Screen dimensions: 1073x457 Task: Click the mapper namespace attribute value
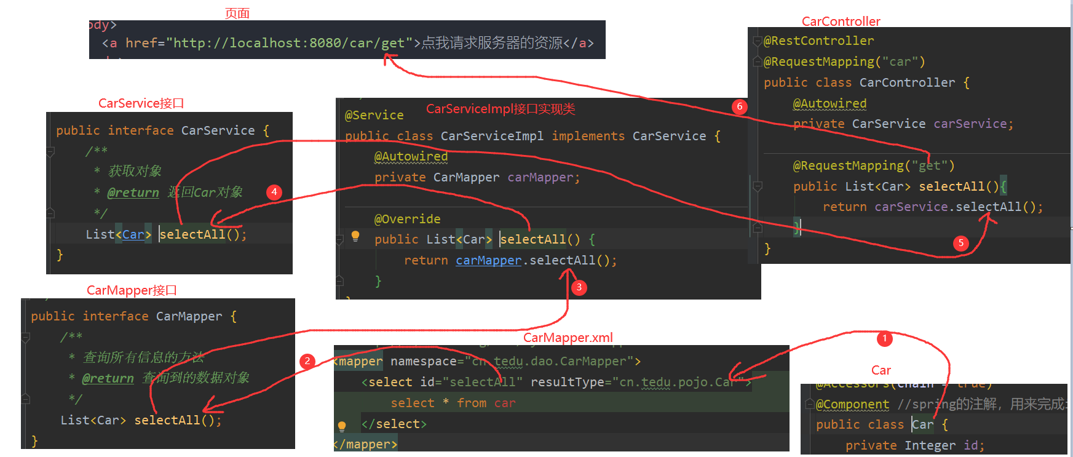tap(549, 361)
